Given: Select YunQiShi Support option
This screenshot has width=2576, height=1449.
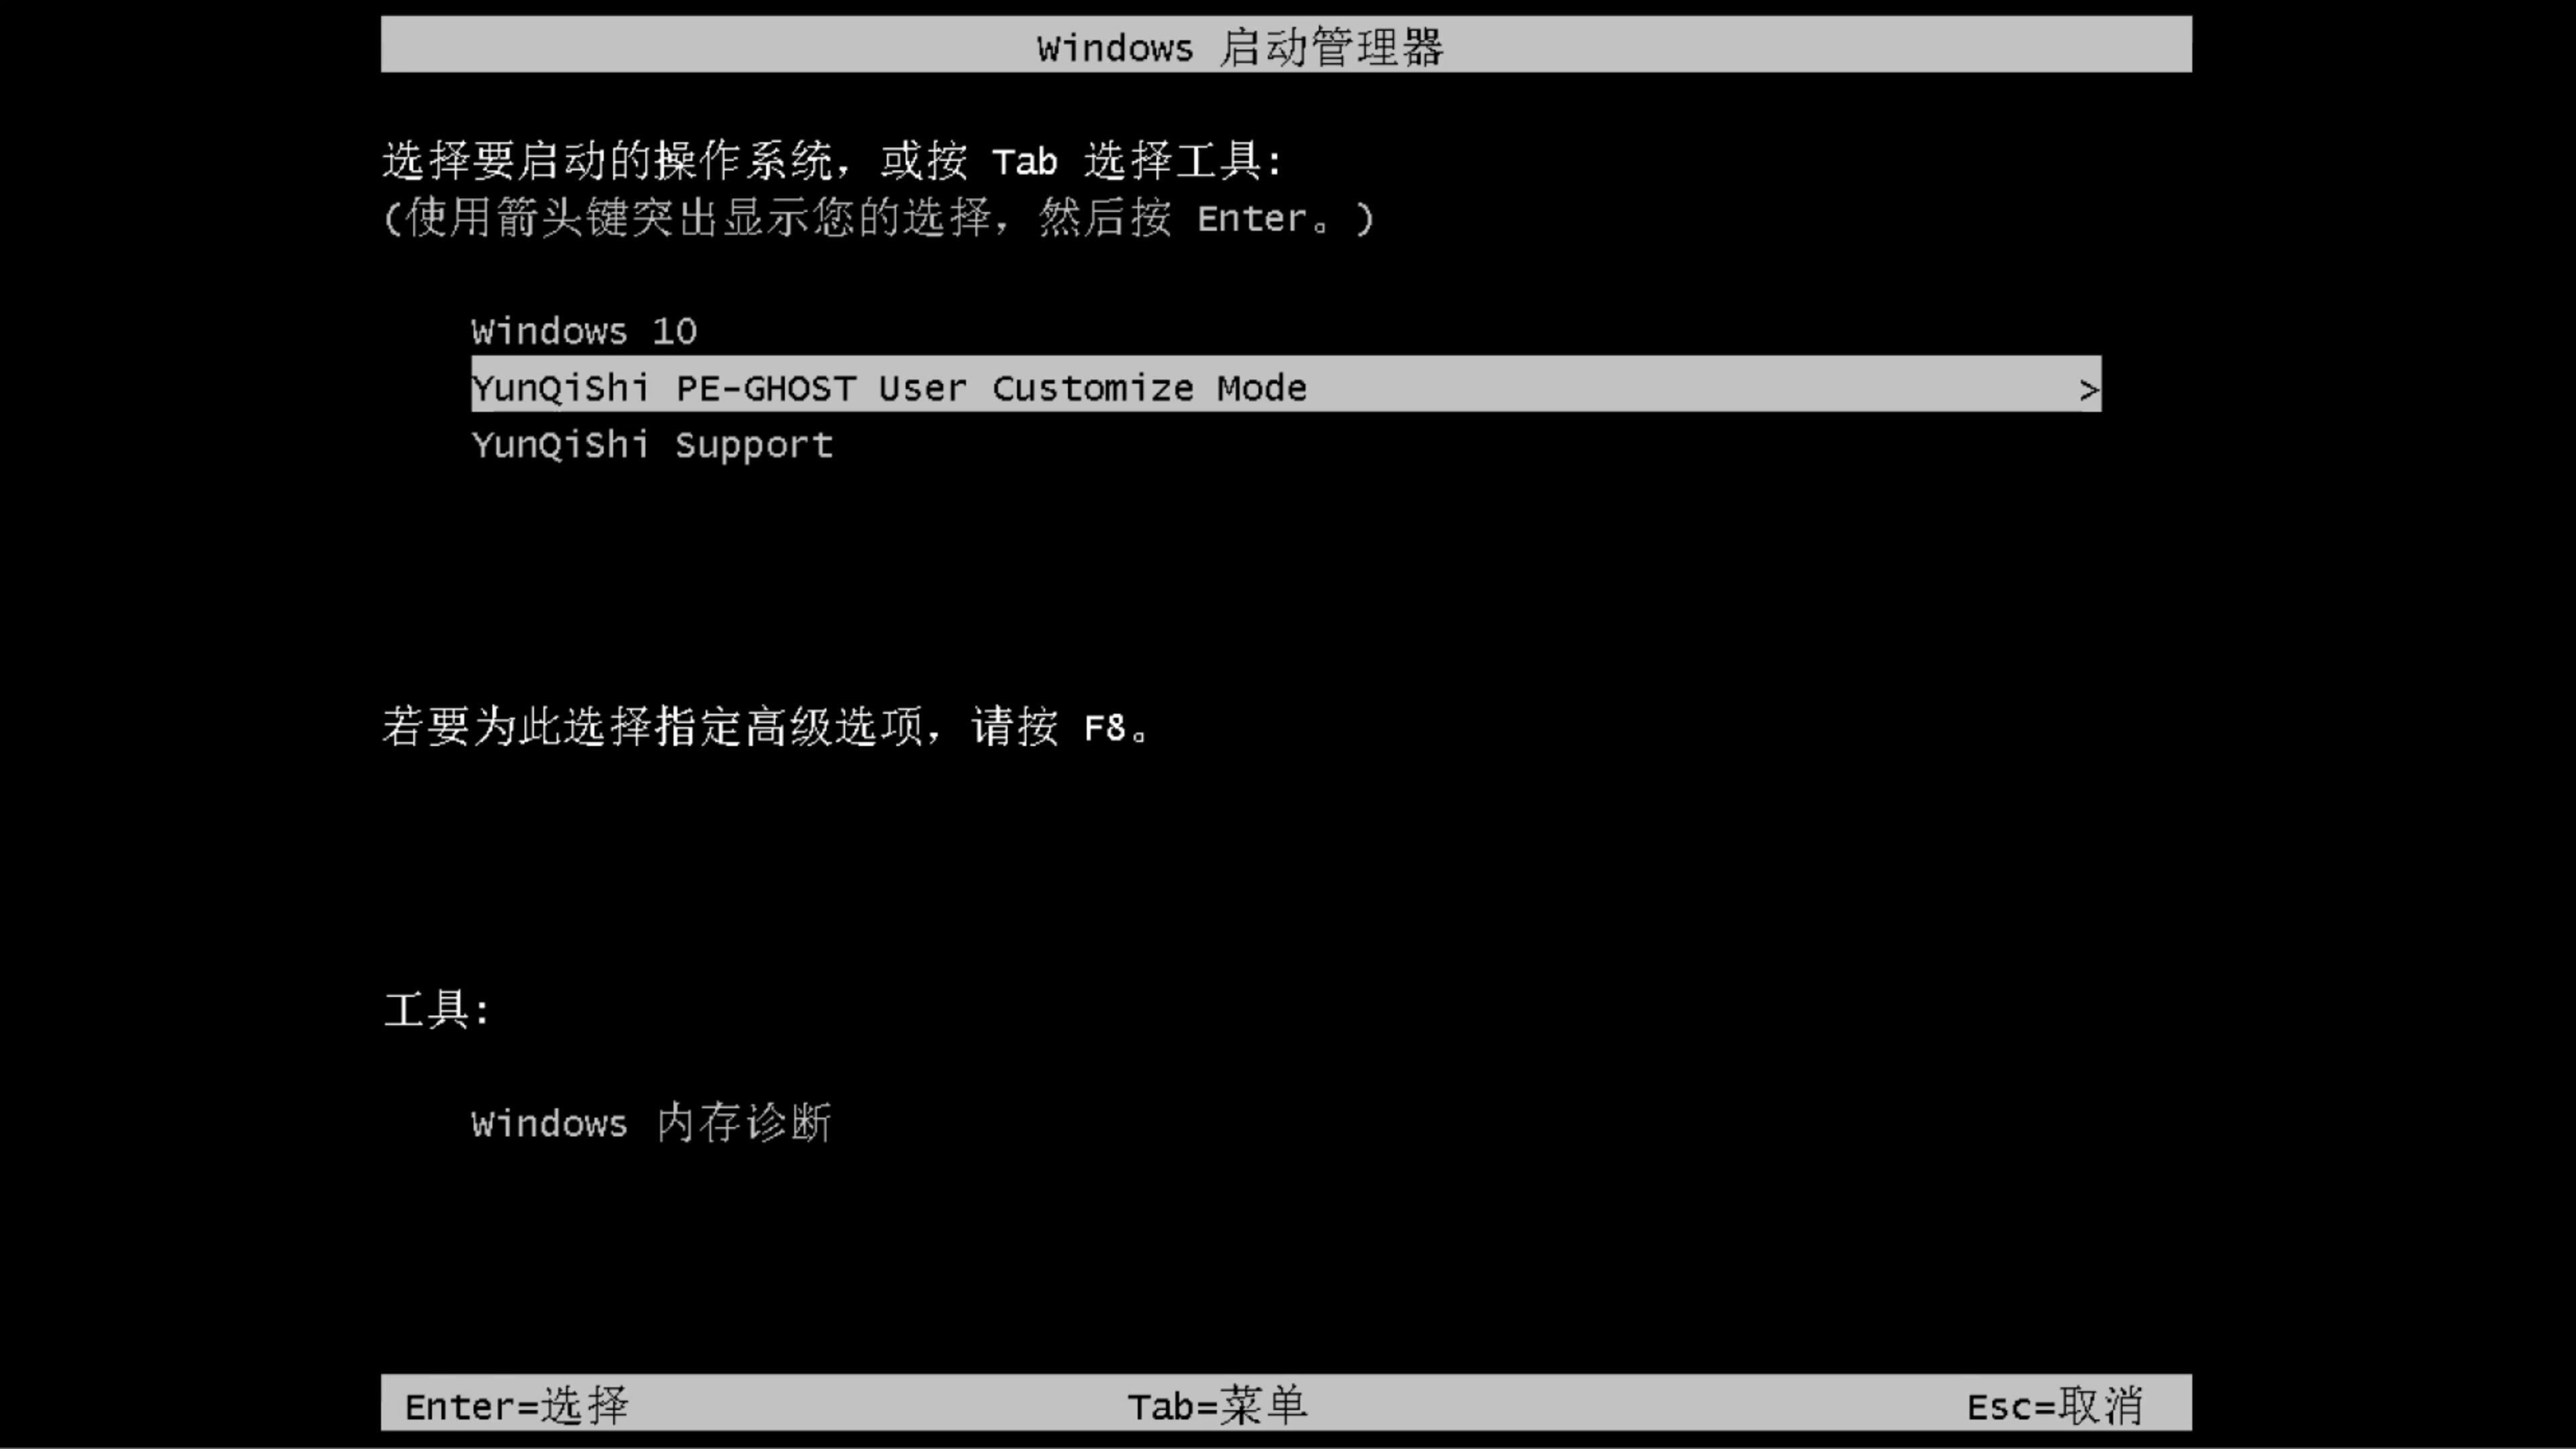Looking at the screenshot, I should (x=651, y=444).
